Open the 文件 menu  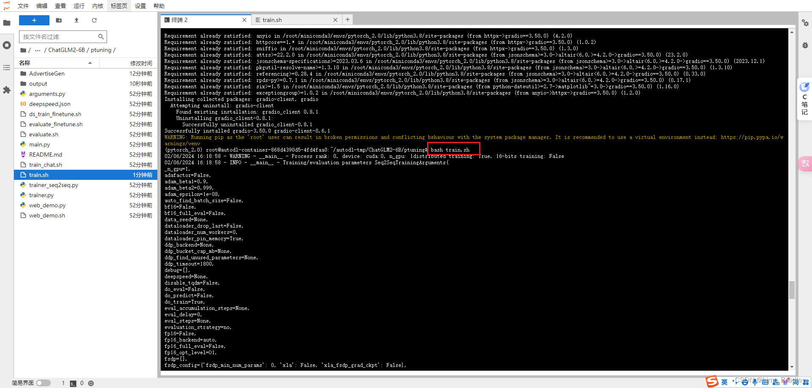(23, 6)
